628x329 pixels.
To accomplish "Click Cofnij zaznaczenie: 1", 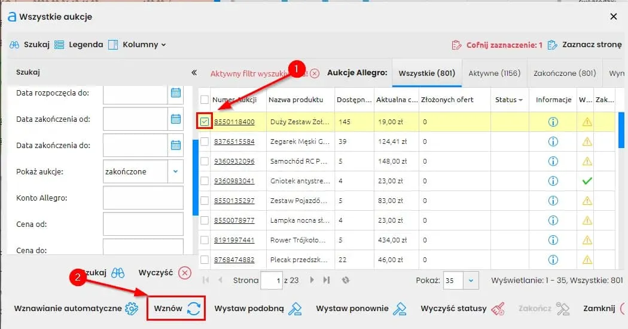I will tap(497, 45).
